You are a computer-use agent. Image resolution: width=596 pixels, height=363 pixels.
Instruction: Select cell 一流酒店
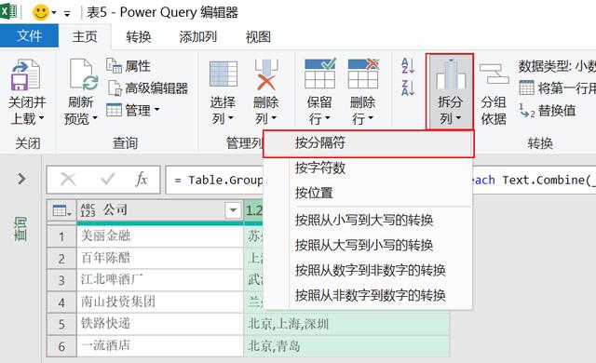(x=160, y=346)
